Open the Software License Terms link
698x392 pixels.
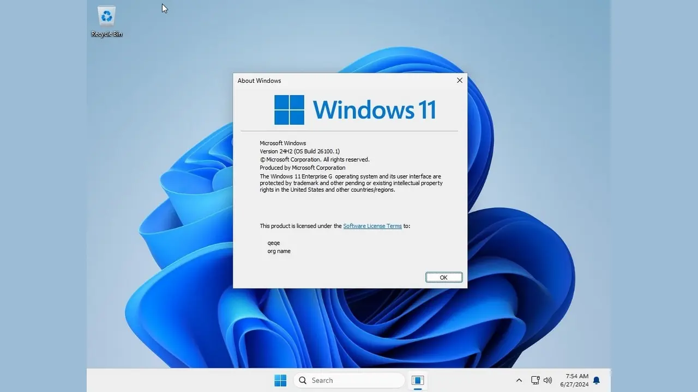pyautogui.click(x=372, y=226)
